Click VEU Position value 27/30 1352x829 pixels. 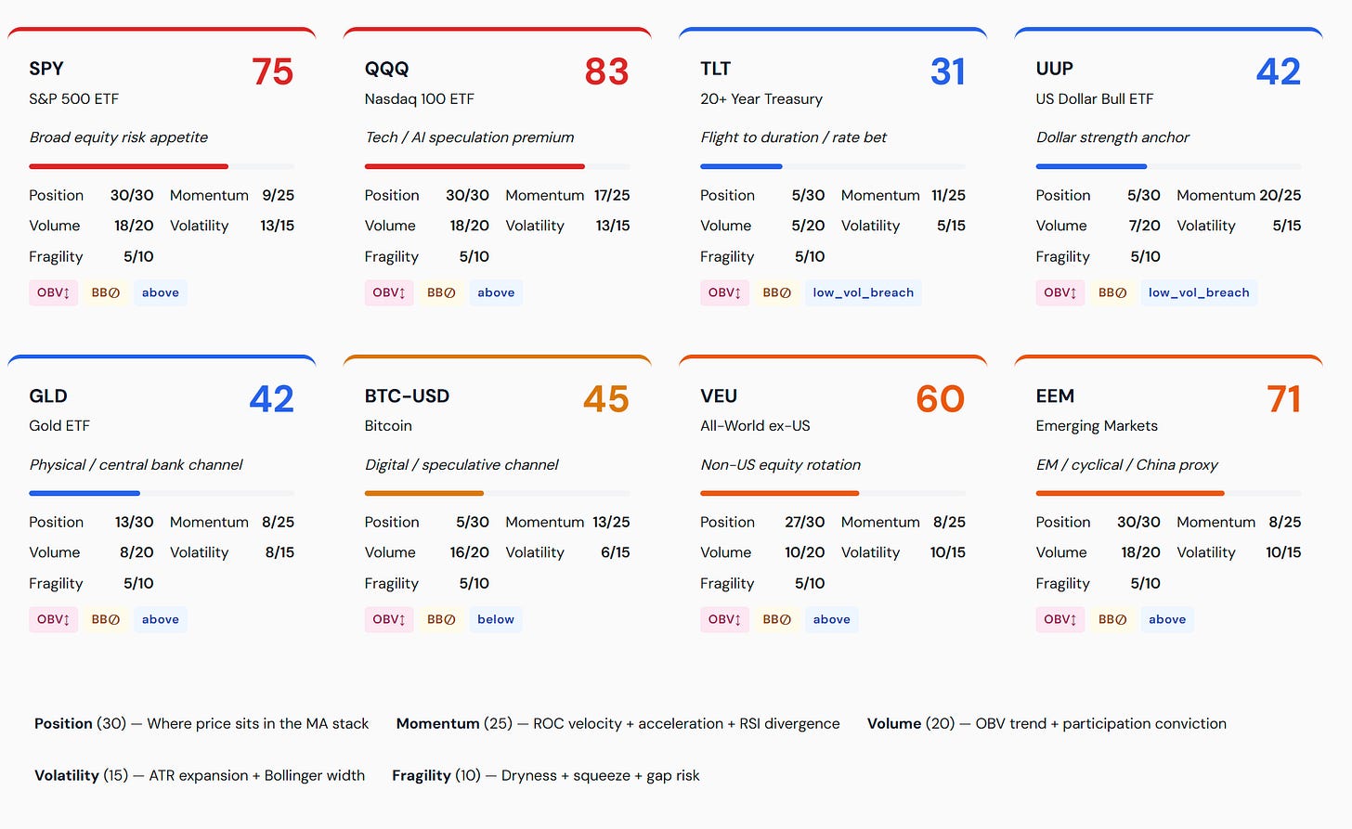805,522
